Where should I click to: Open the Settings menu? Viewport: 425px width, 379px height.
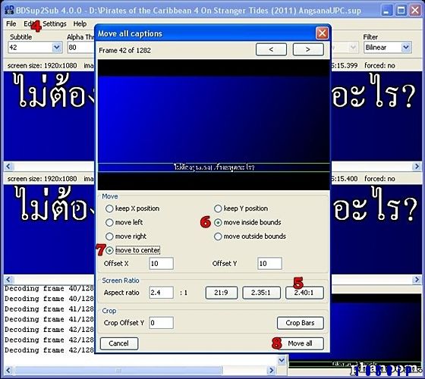tap(55, 23)
